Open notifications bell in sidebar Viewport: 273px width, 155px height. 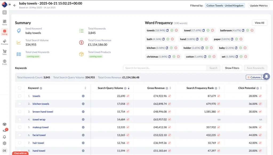click(x=5, y=137)
